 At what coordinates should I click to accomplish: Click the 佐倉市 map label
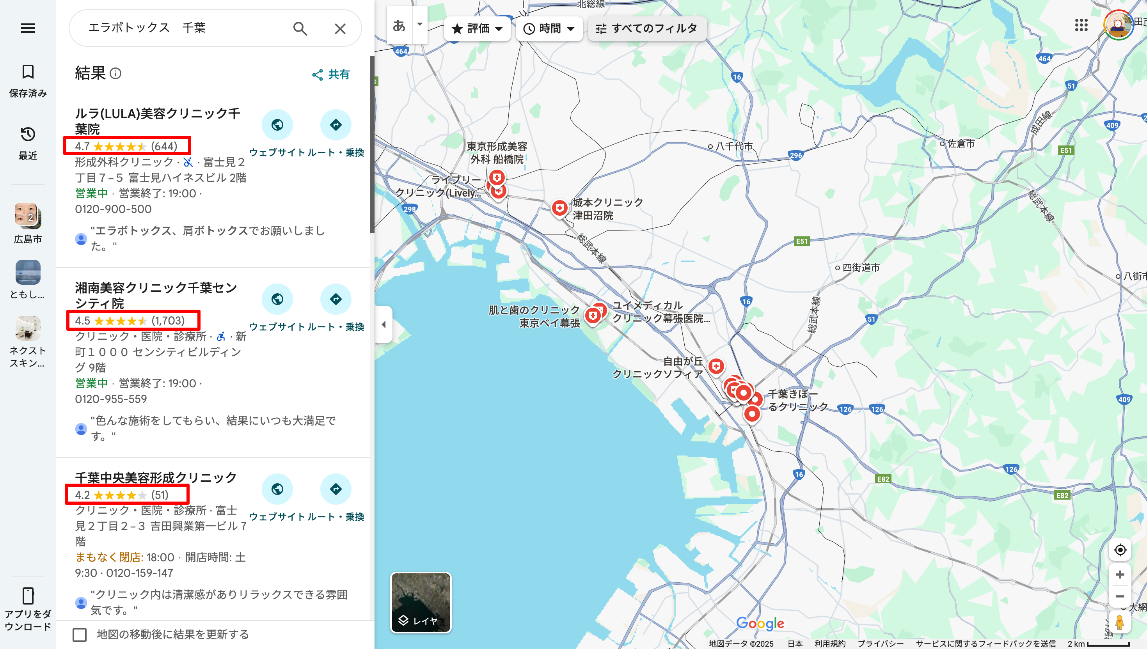pos(961,144)
